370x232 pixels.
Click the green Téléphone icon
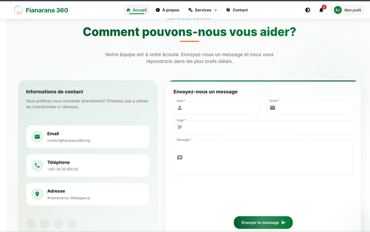pos(37,165)
